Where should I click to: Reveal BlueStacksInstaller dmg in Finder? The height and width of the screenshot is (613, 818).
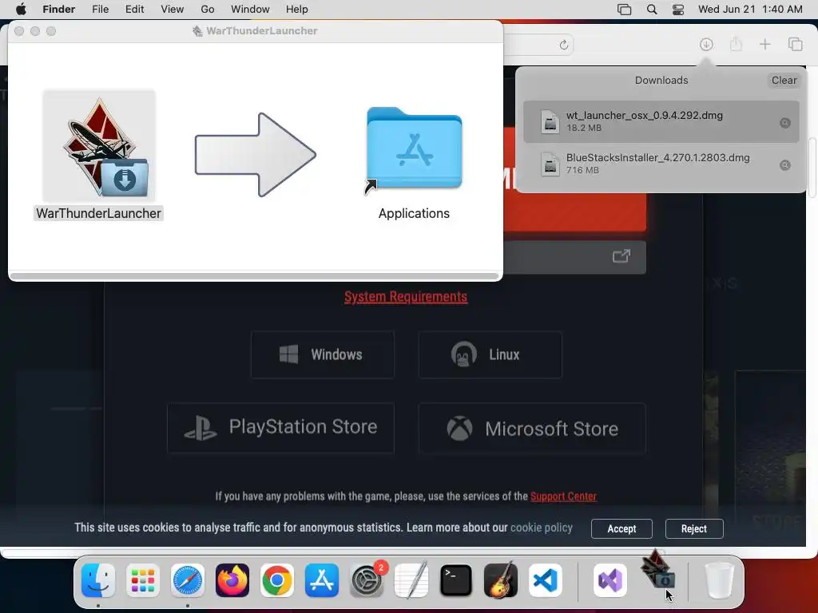click(784, 165)
